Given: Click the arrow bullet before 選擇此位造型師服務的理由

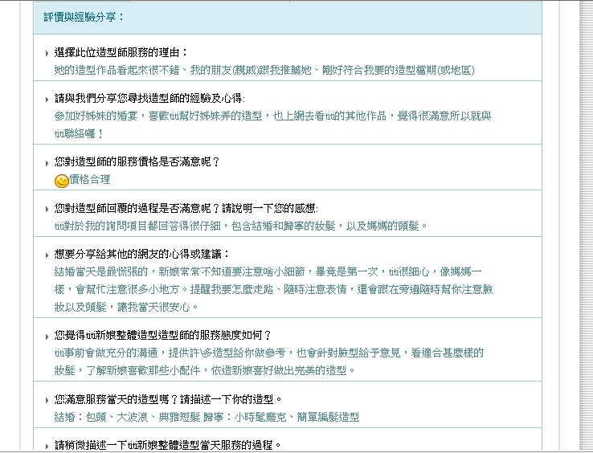Looking at the screenshot, I should tap(47, 53).
